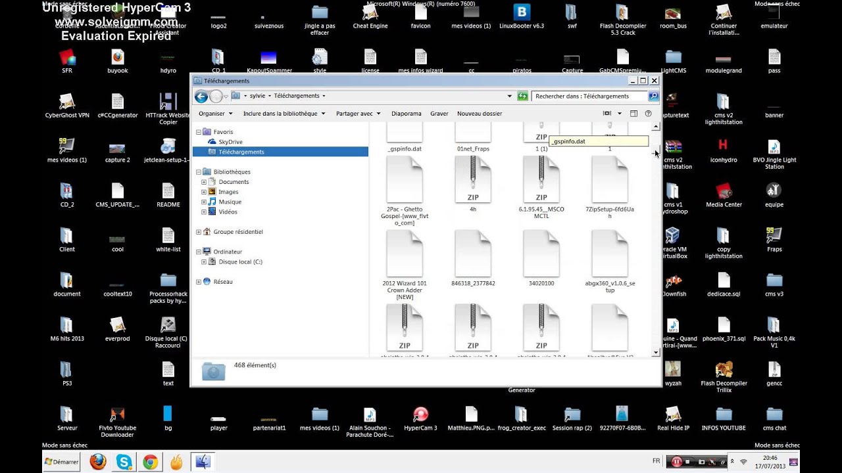
Task: Collapse the Bibliothèques tree node
Action: pyautogui.click(x=199, y=172)
